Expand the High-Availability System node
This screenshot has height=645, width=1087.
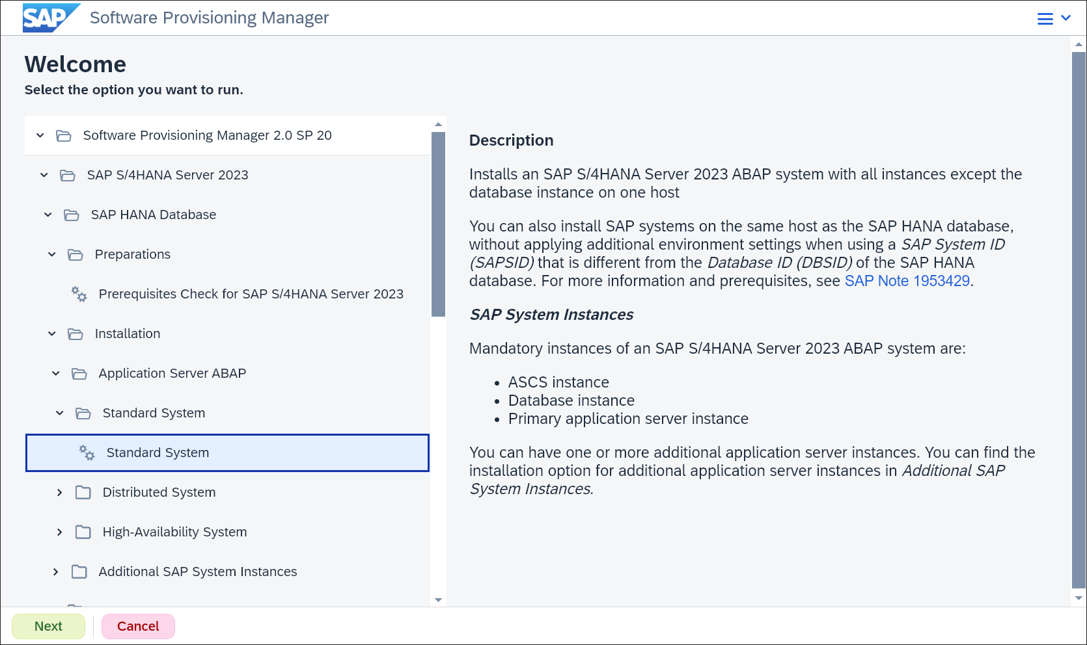(60, 532)
